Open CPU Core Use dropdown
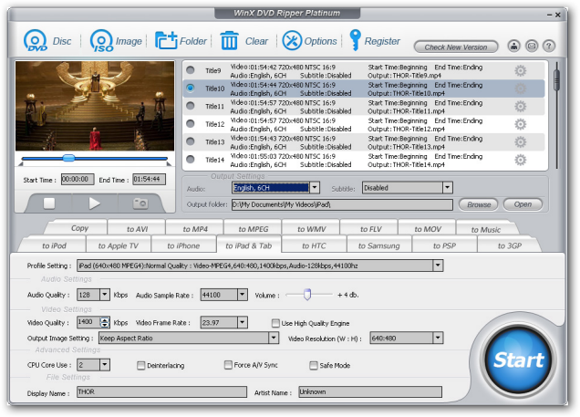 [x=105, y=365]
